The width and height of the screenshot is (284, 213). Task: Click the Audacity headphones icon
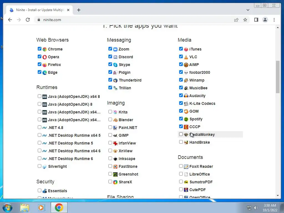pyautogui.click(x=186, y=96)
